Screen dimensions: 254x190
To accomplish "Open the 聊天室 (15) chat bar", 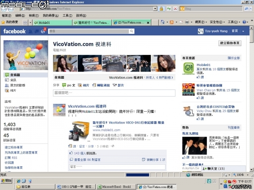I will 223,169.
